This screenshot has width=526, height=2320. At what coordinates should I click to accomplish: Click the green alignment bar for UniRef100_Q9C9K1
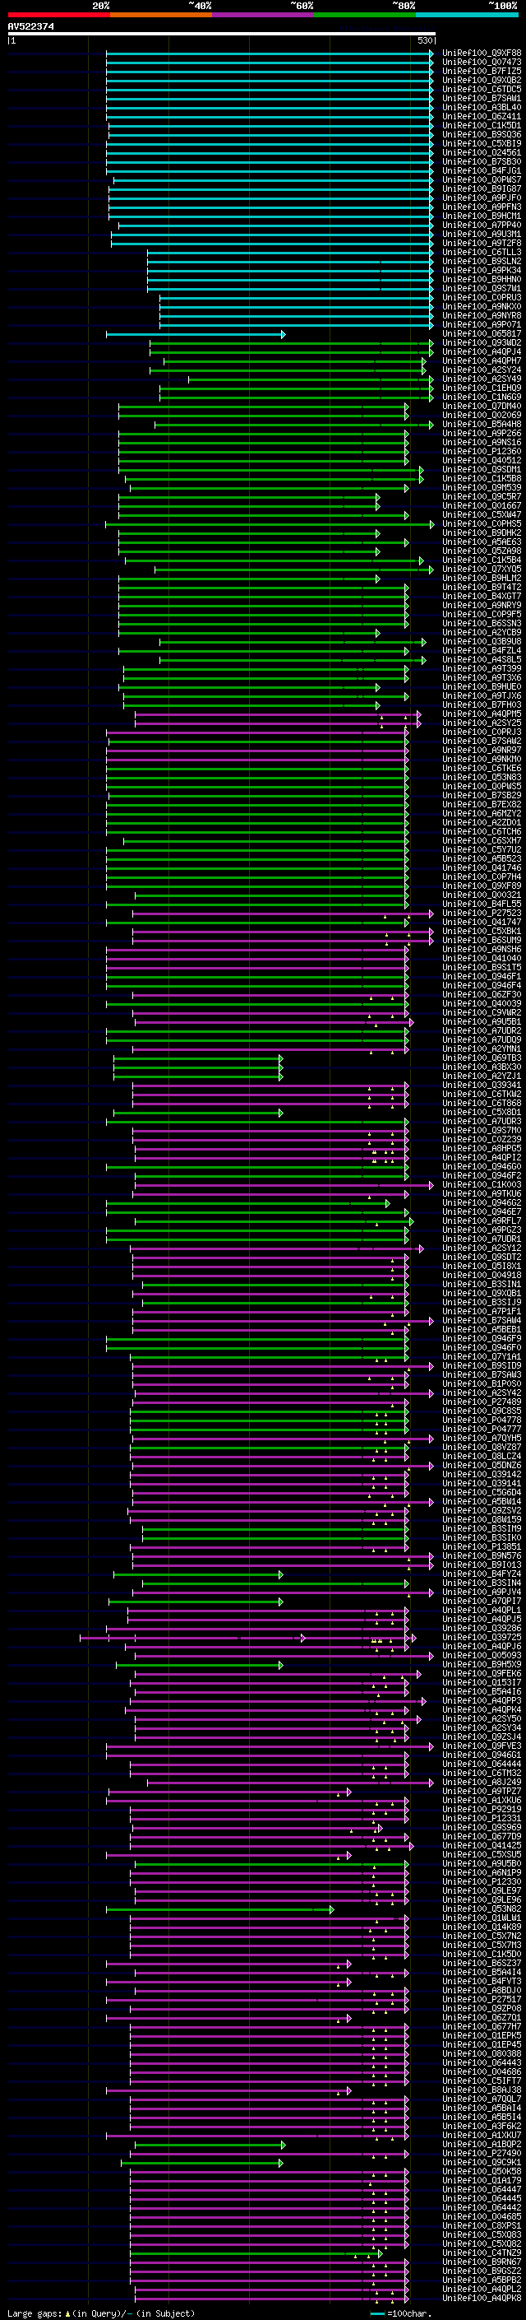point(201,2162)
